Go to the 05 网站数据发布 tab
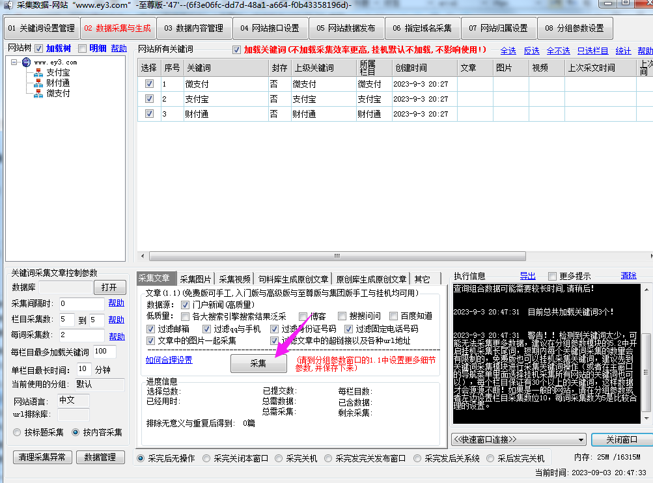 coord(346,28)
